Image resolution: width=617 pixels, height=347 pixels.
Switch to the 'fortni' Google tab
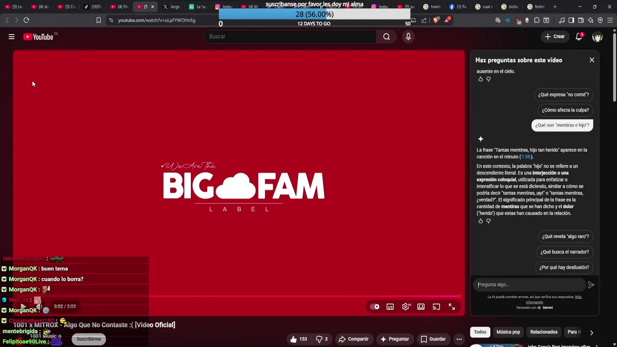point(536,7)
